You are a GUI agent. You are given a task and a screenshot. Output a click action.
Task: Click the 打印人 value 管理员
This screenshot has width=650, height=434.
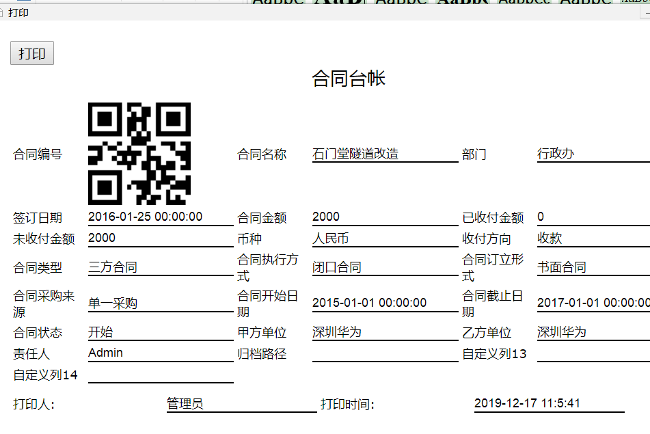point(185,403)
